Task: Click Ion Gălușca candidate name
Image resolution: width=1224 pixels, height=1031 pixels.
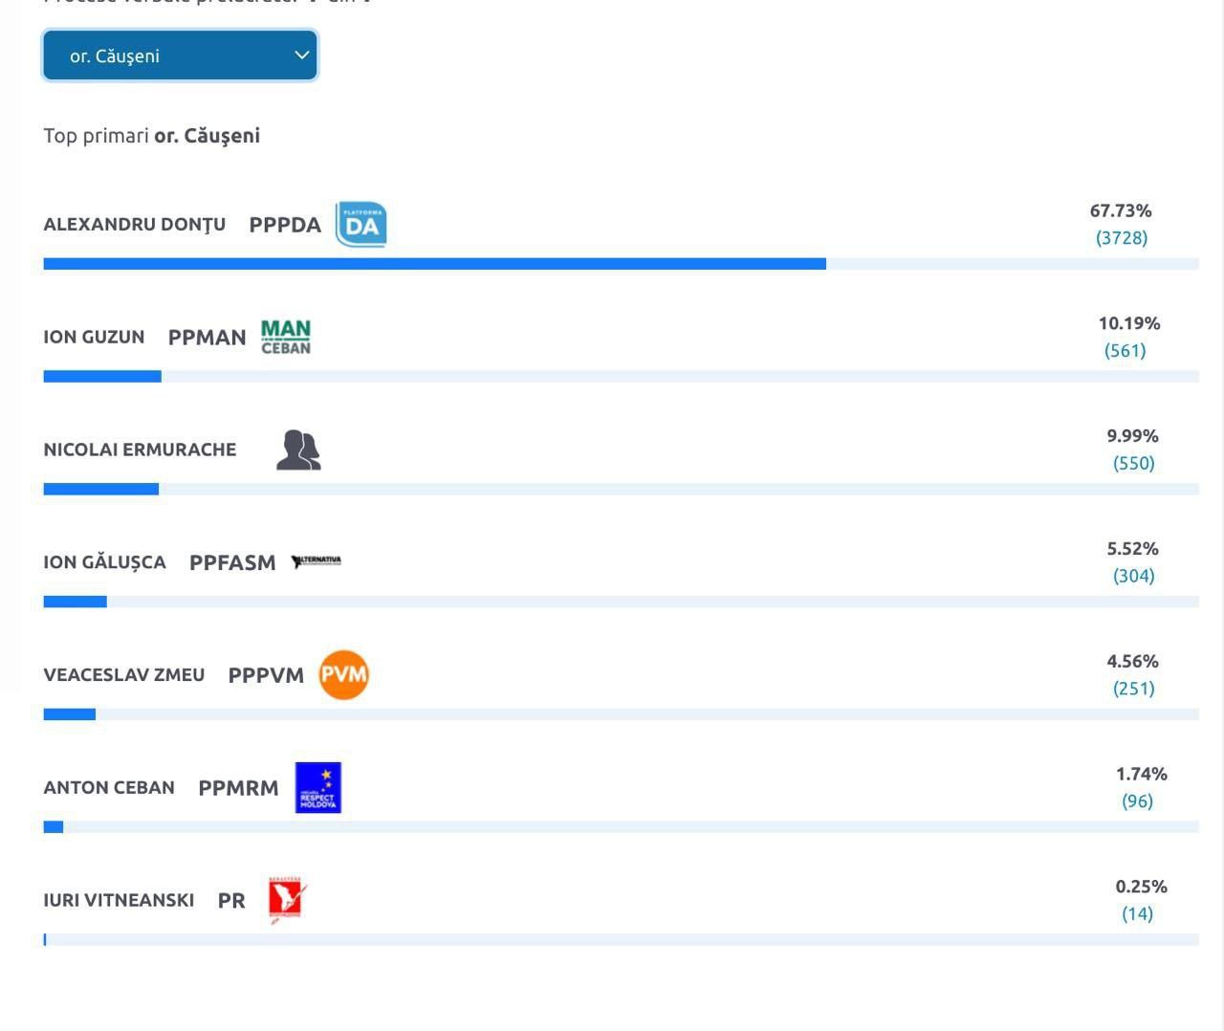Action: [x=104, y=562]
